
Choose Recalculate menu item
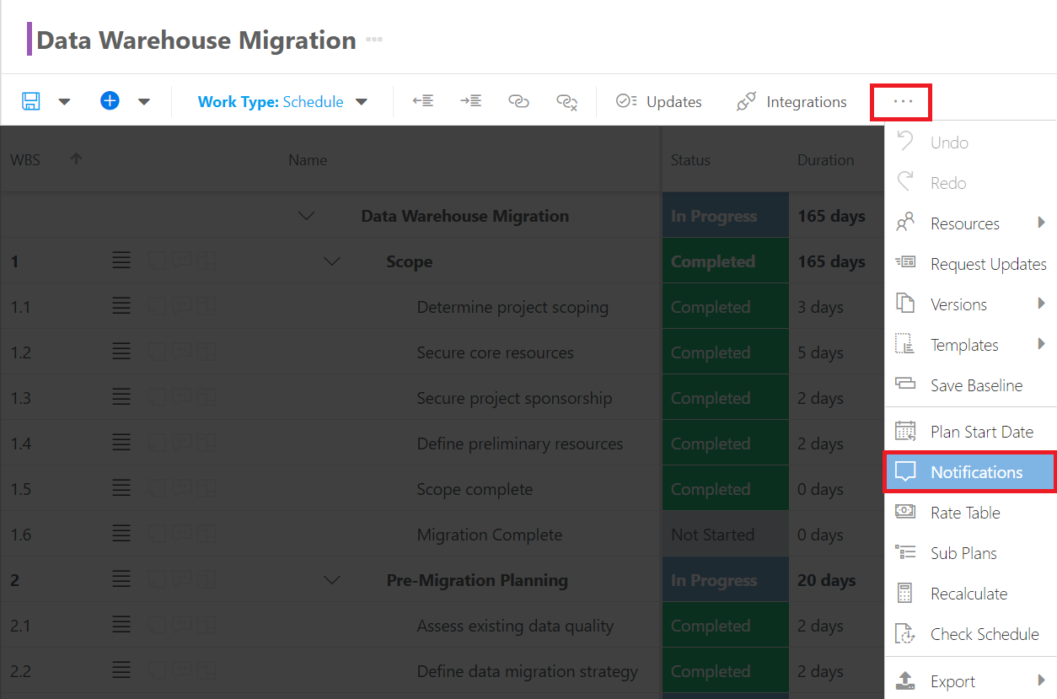[x=970, y=594]
